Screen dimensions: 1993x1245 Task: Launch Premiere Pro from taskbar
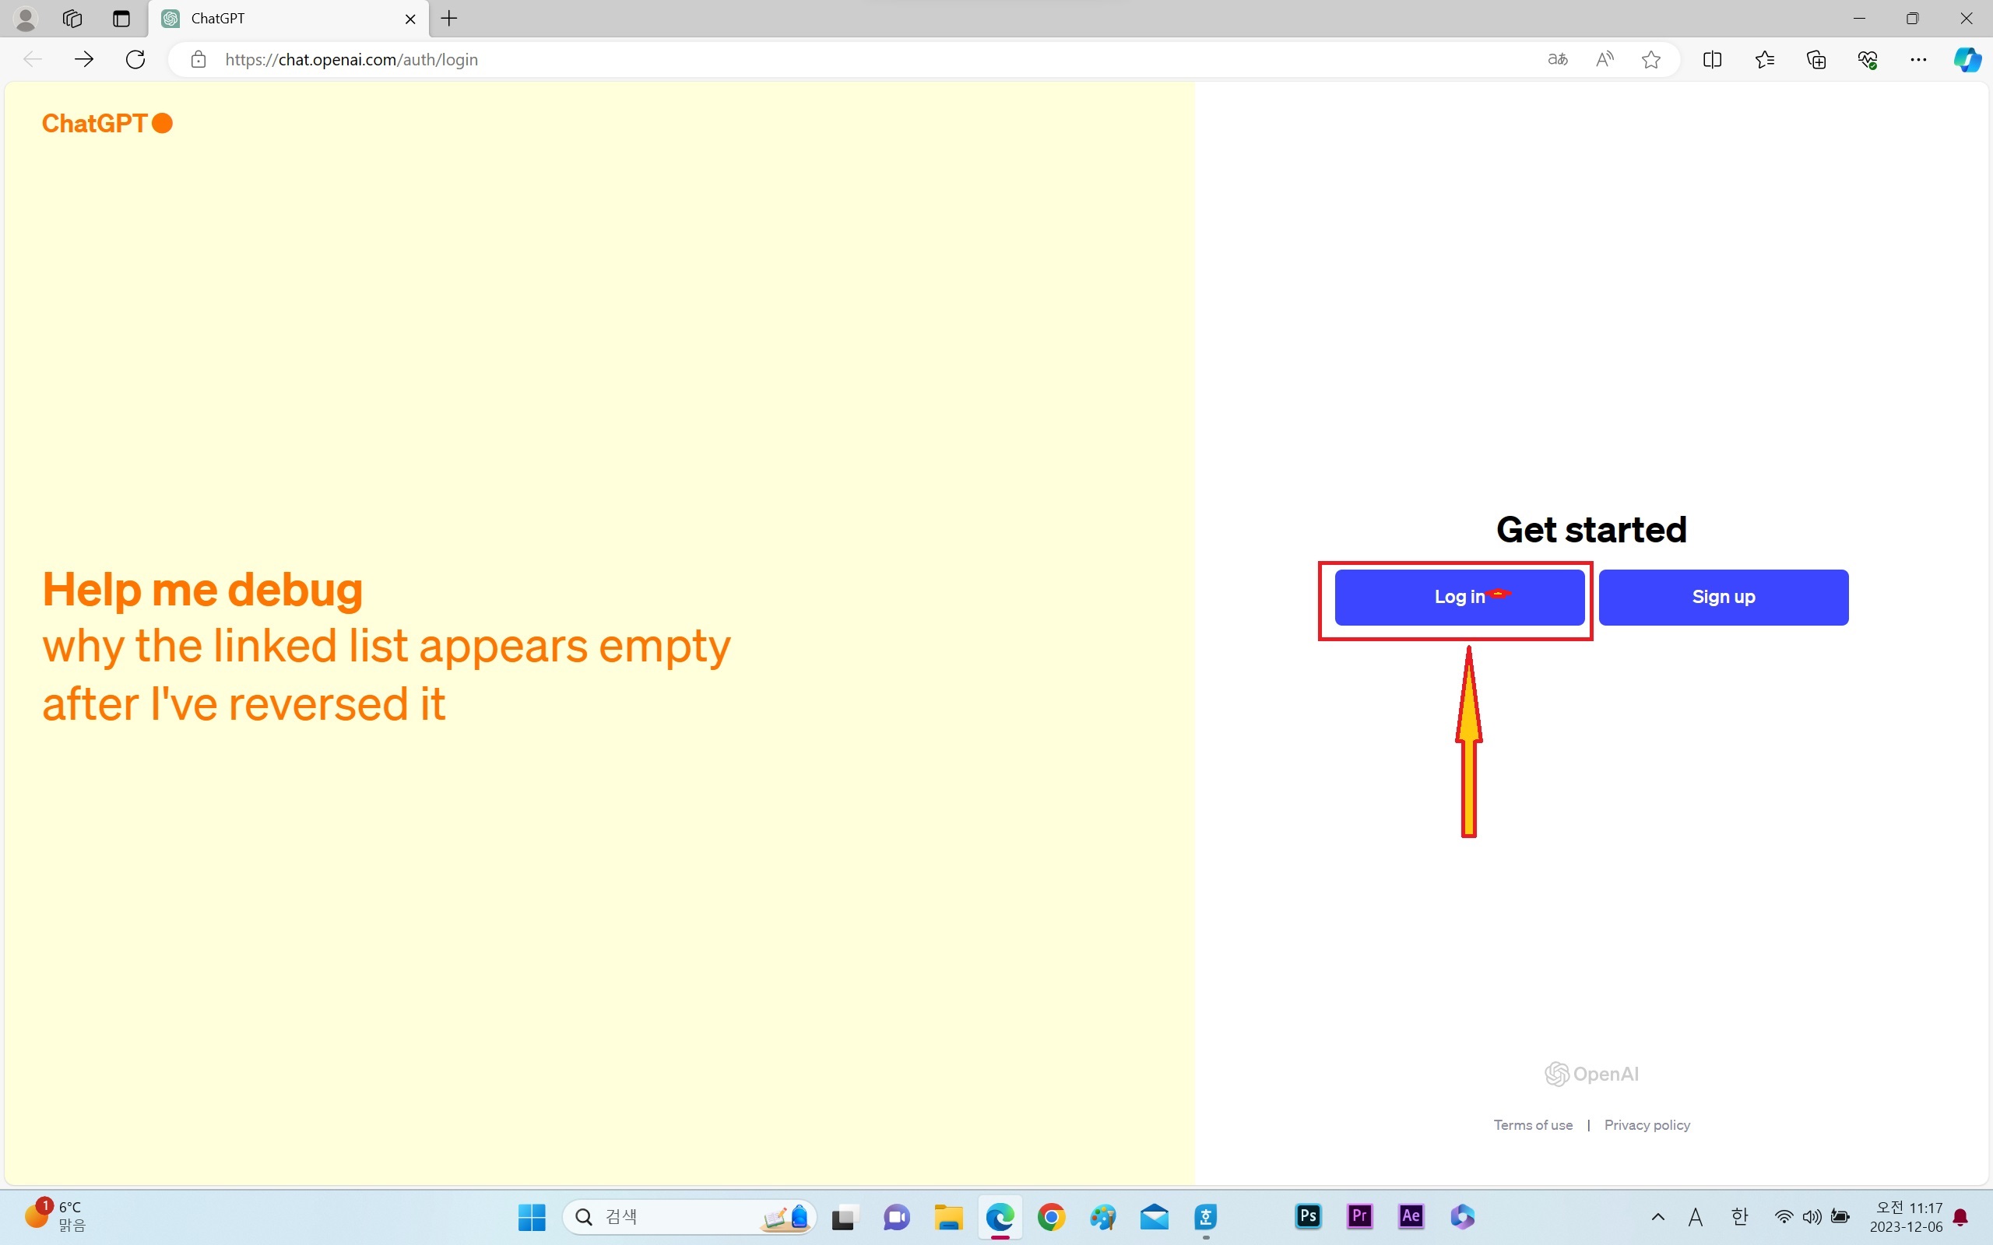click(1360, 1216)
